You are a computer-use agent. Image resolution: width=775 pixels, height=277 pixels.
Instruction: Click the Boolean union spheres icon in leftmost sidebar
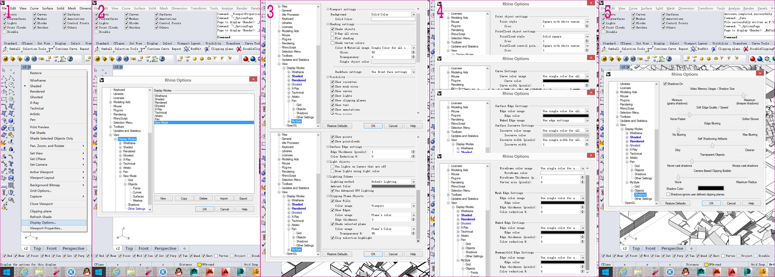click(x=4, y=128)
